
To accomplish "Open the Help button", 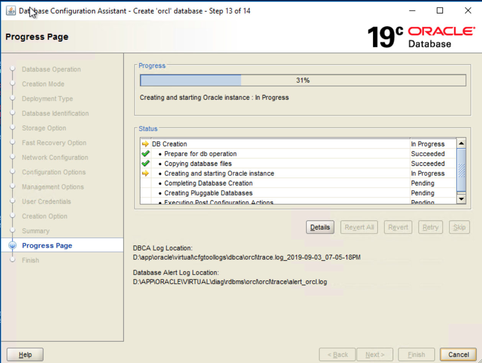I will (x=25, y=355).
